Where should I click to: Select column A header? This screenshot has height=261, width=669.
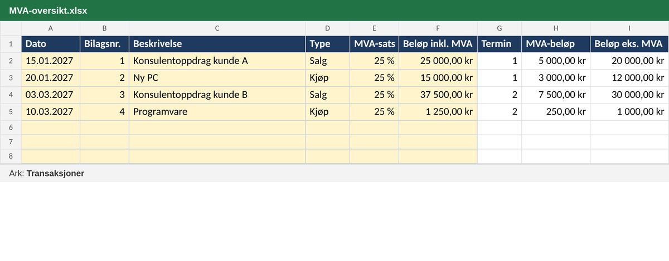(x=51, y=28)
